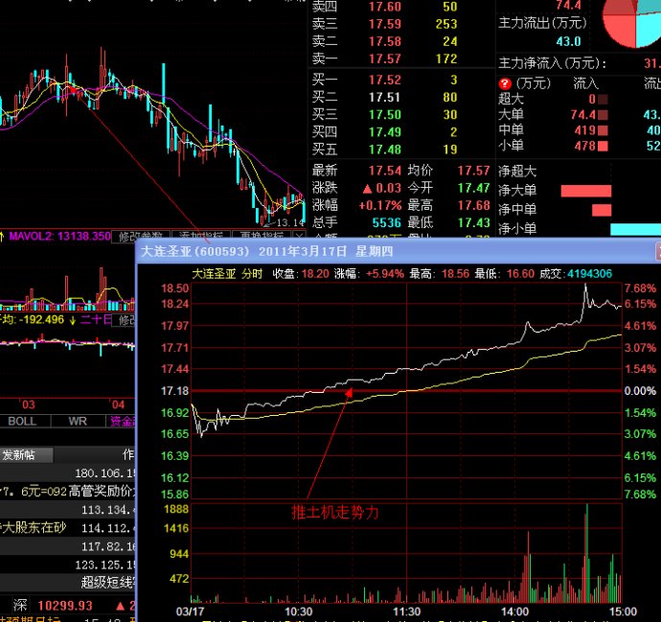The image size is (661, 622).
Task: Click the 14:00 time marker on the intraday axis
Action: tap(514, 610)
